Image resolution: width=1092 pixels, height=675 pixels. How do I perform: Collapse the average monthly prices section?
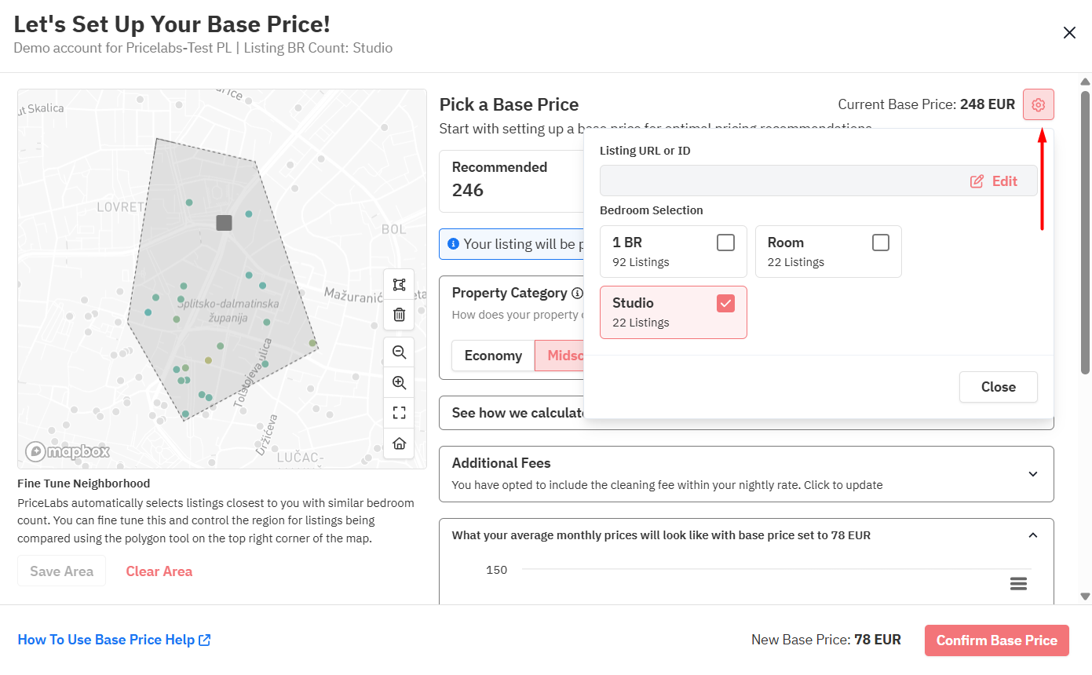click(1032, 535)
